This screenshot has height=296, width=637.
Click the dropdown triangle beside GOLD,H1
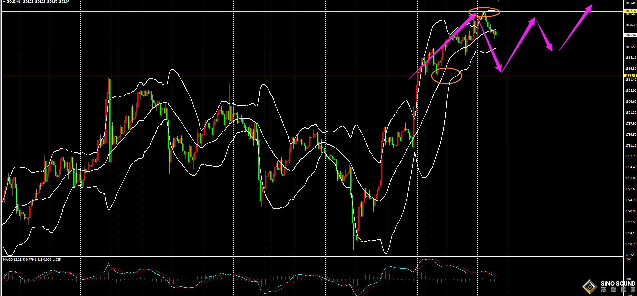(4, 2)
